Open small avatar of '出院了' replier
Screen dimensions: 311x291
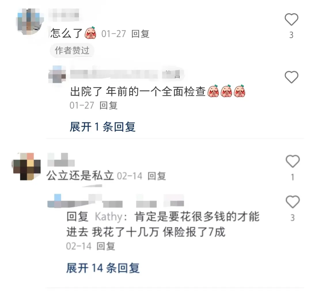point(57,74)
